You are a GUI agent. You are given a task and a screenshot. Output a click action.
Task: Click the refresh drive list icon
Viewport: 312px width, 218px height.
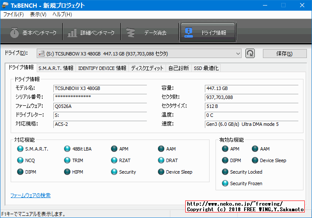pos(250,53)
